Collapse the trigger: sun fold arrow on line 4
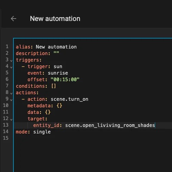The image size is (172, 172). [11, 67]
